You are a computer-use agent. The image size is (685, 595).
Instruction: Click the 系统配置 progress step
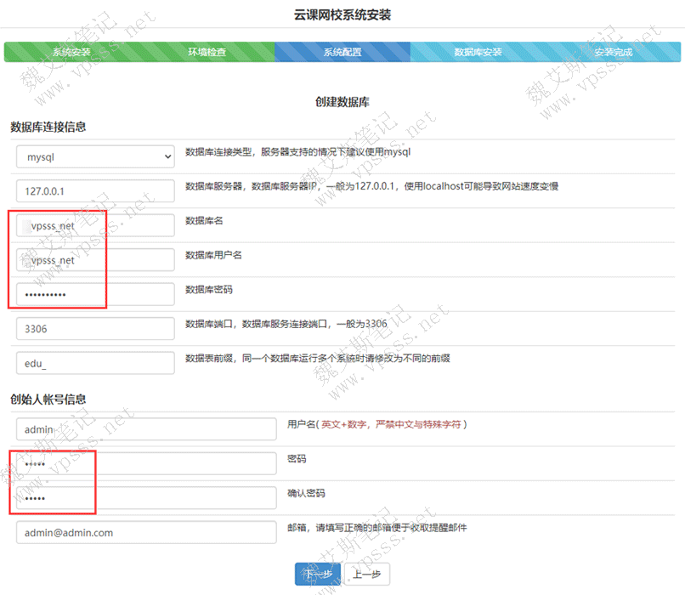342,52
